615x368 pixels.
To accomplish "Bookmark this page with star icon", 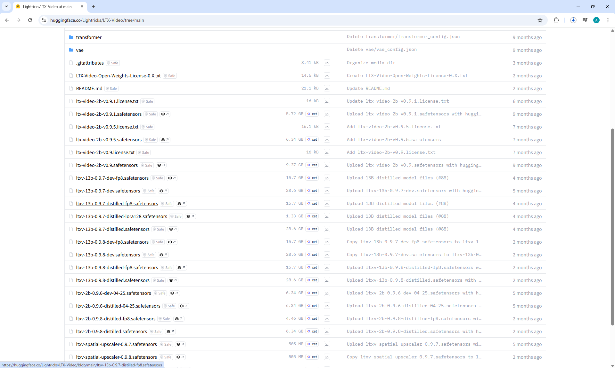I will click(x=540, y=20).
